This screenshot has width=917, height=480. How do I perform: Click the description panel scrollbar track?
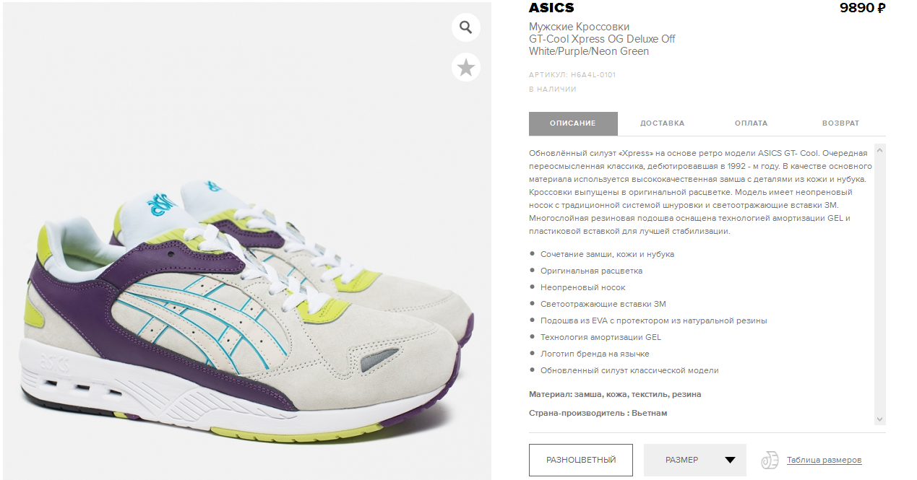tap(879, 284)
